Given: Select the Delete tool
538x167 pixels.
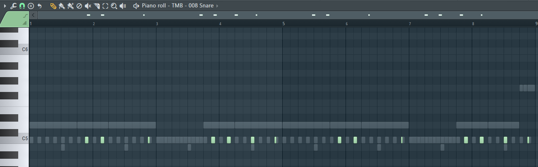Looking at the screenshot, I should [79, 6].
